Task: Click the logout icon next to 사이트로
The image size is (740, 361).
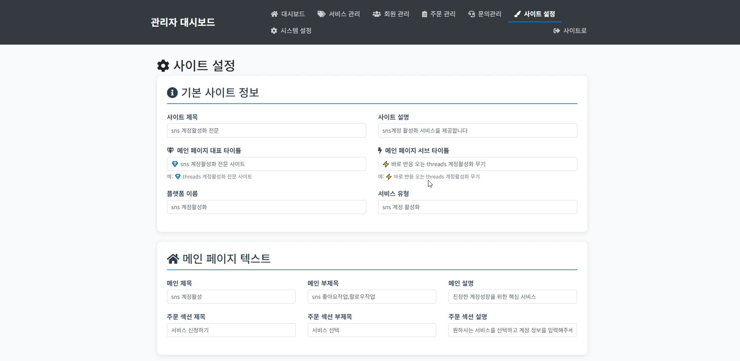Action: (x=556, y=31)
